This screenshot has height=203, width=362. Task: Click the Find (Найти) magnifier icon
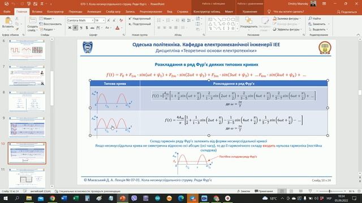[x=310, y=19]
